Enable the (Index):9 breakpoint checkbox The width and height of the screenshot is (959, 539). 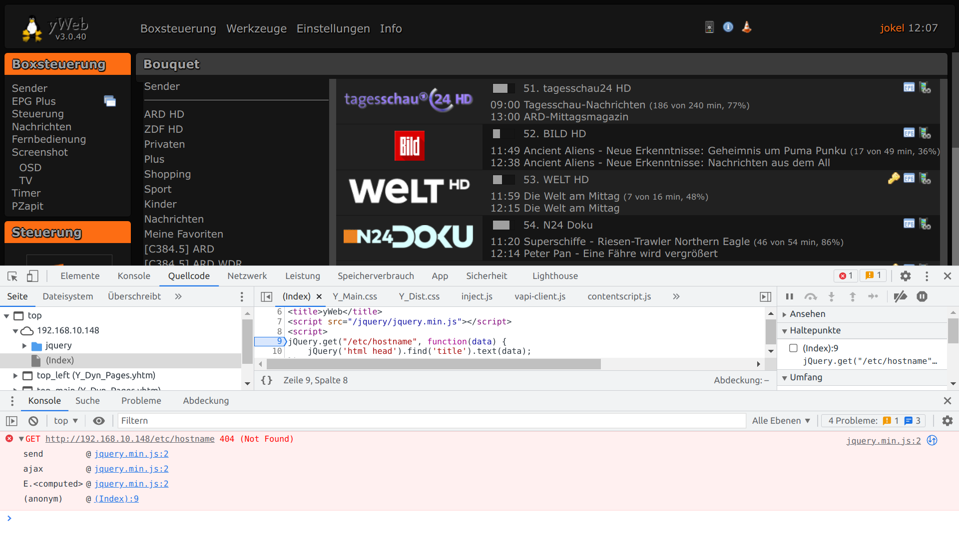coord(793,348)
